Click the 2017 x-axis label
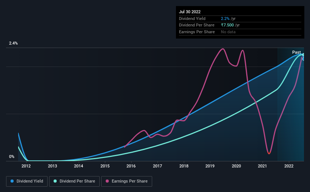The width and height of the screenshot is (310, 192). click(157, 166)
